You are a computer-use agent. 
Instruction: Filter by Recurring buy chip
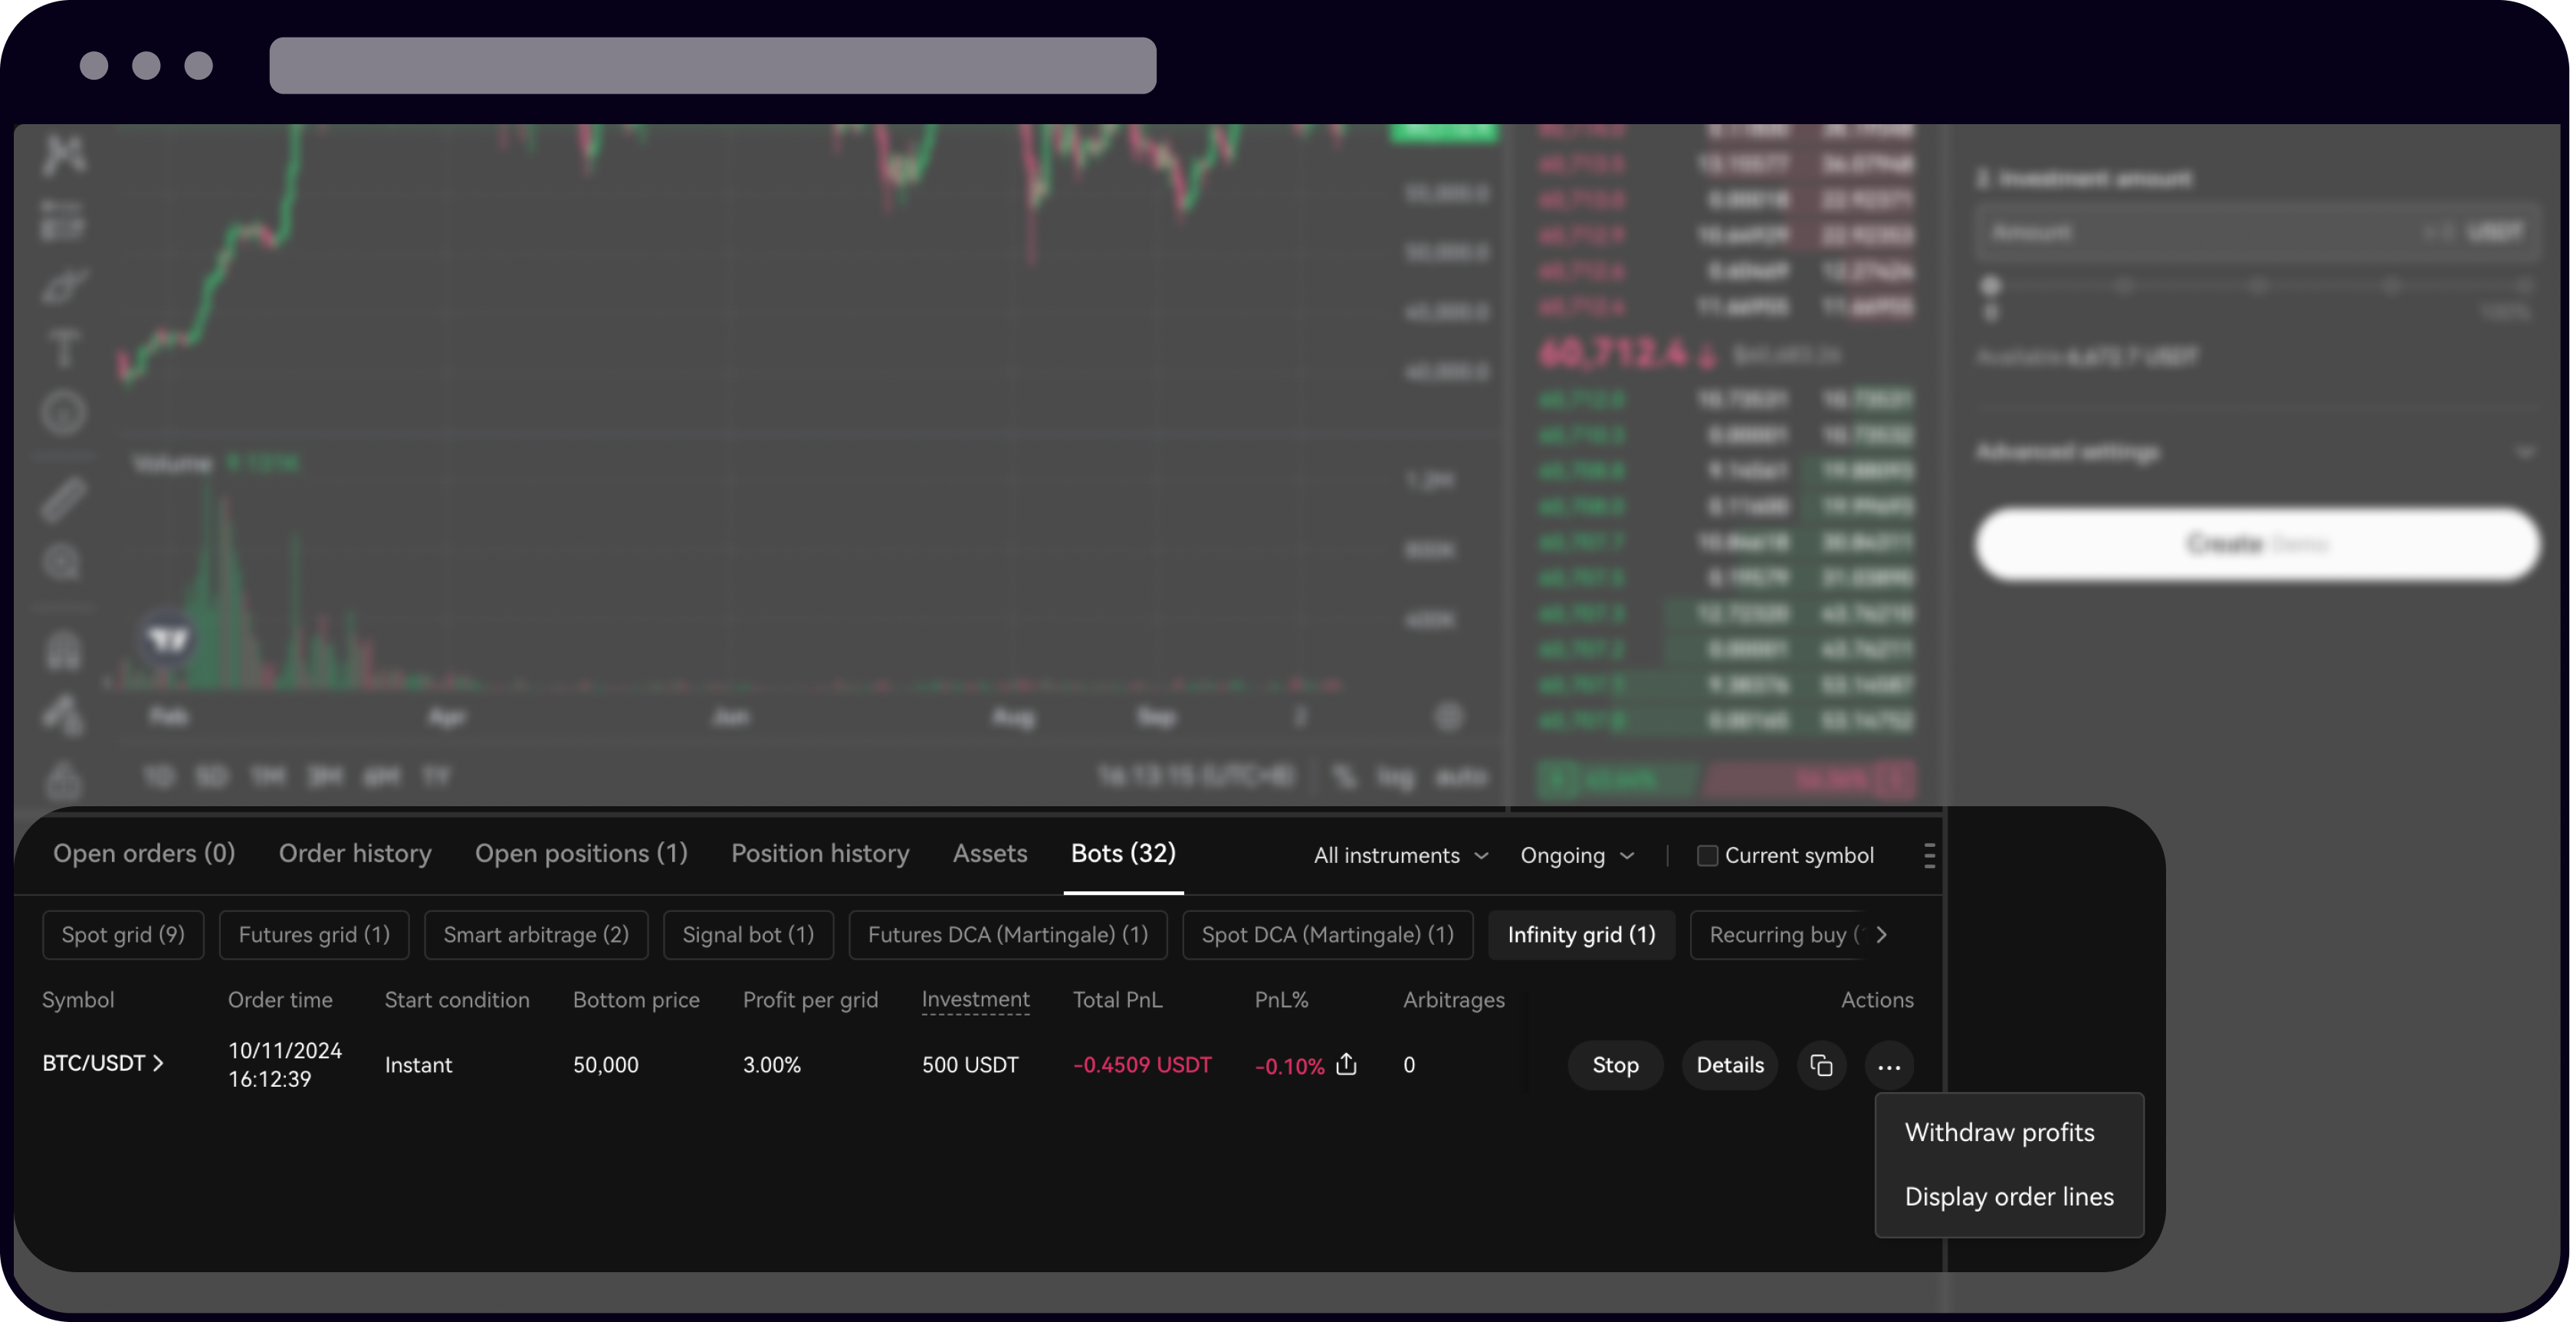tap(1780, 935)
